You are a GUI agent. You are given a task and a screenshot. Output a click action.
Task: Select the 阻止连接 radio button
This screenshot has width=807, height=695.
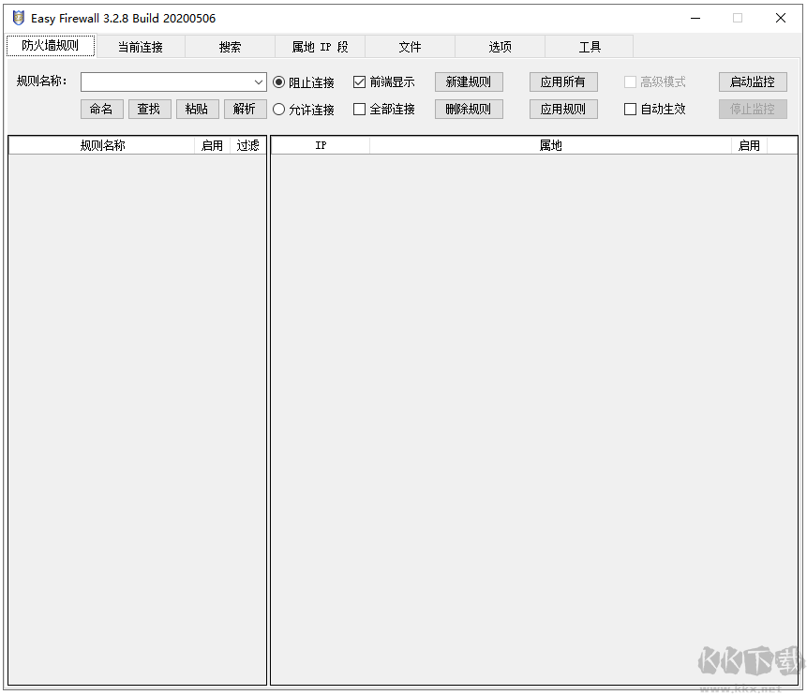pos(278,81)
